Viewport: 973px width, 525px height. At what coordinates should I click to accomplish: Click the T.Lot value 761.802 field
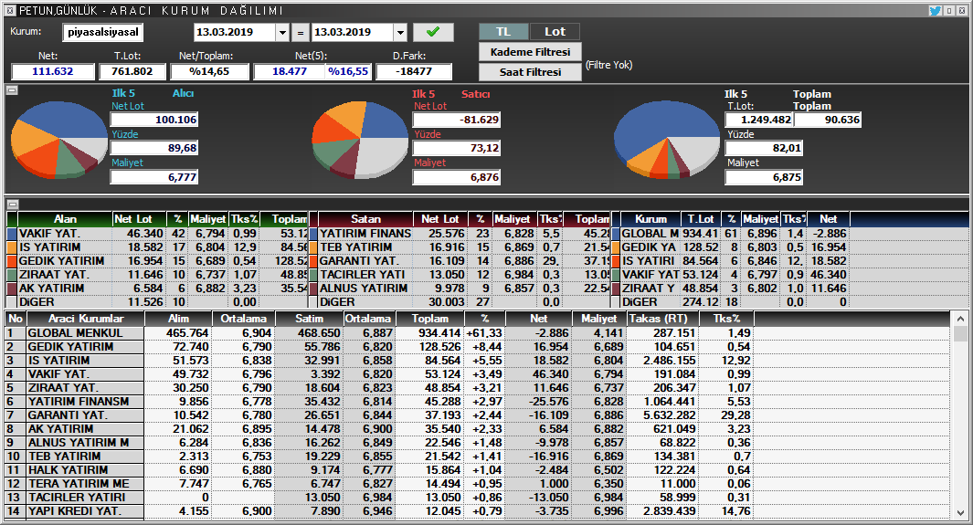pyautogui.click(x=132, y=71)
